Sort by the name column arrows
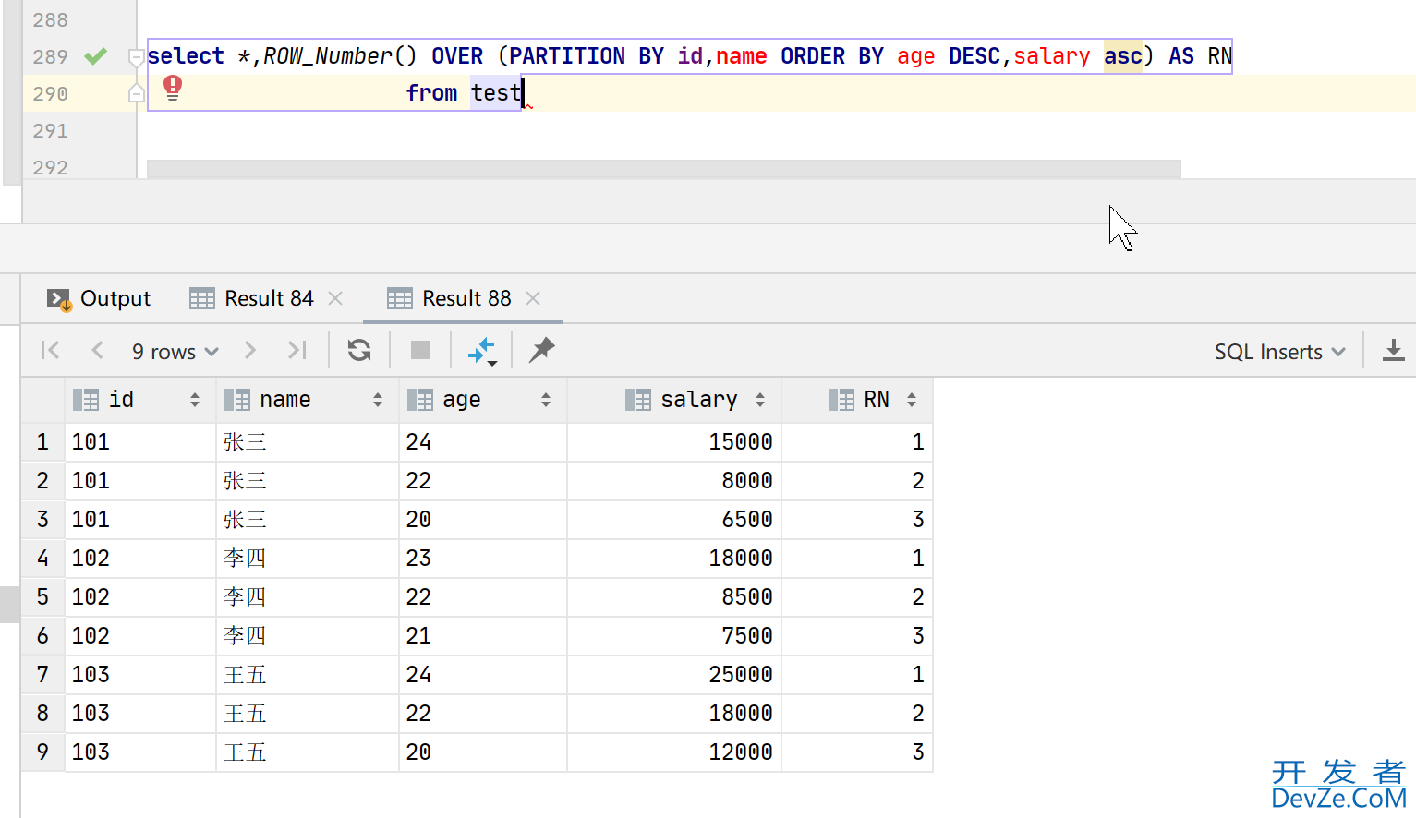 point(378,400)
